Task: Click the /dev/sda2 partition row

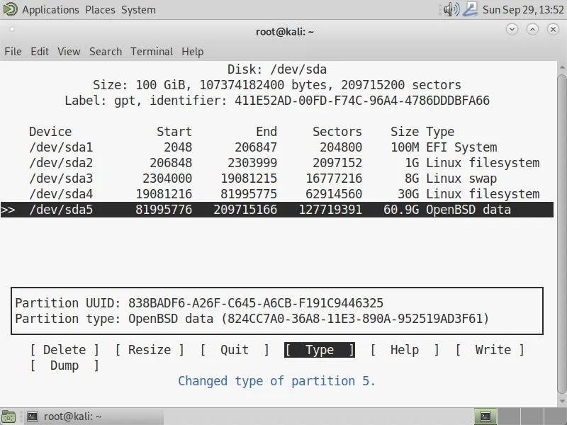Action: [277, 163]
